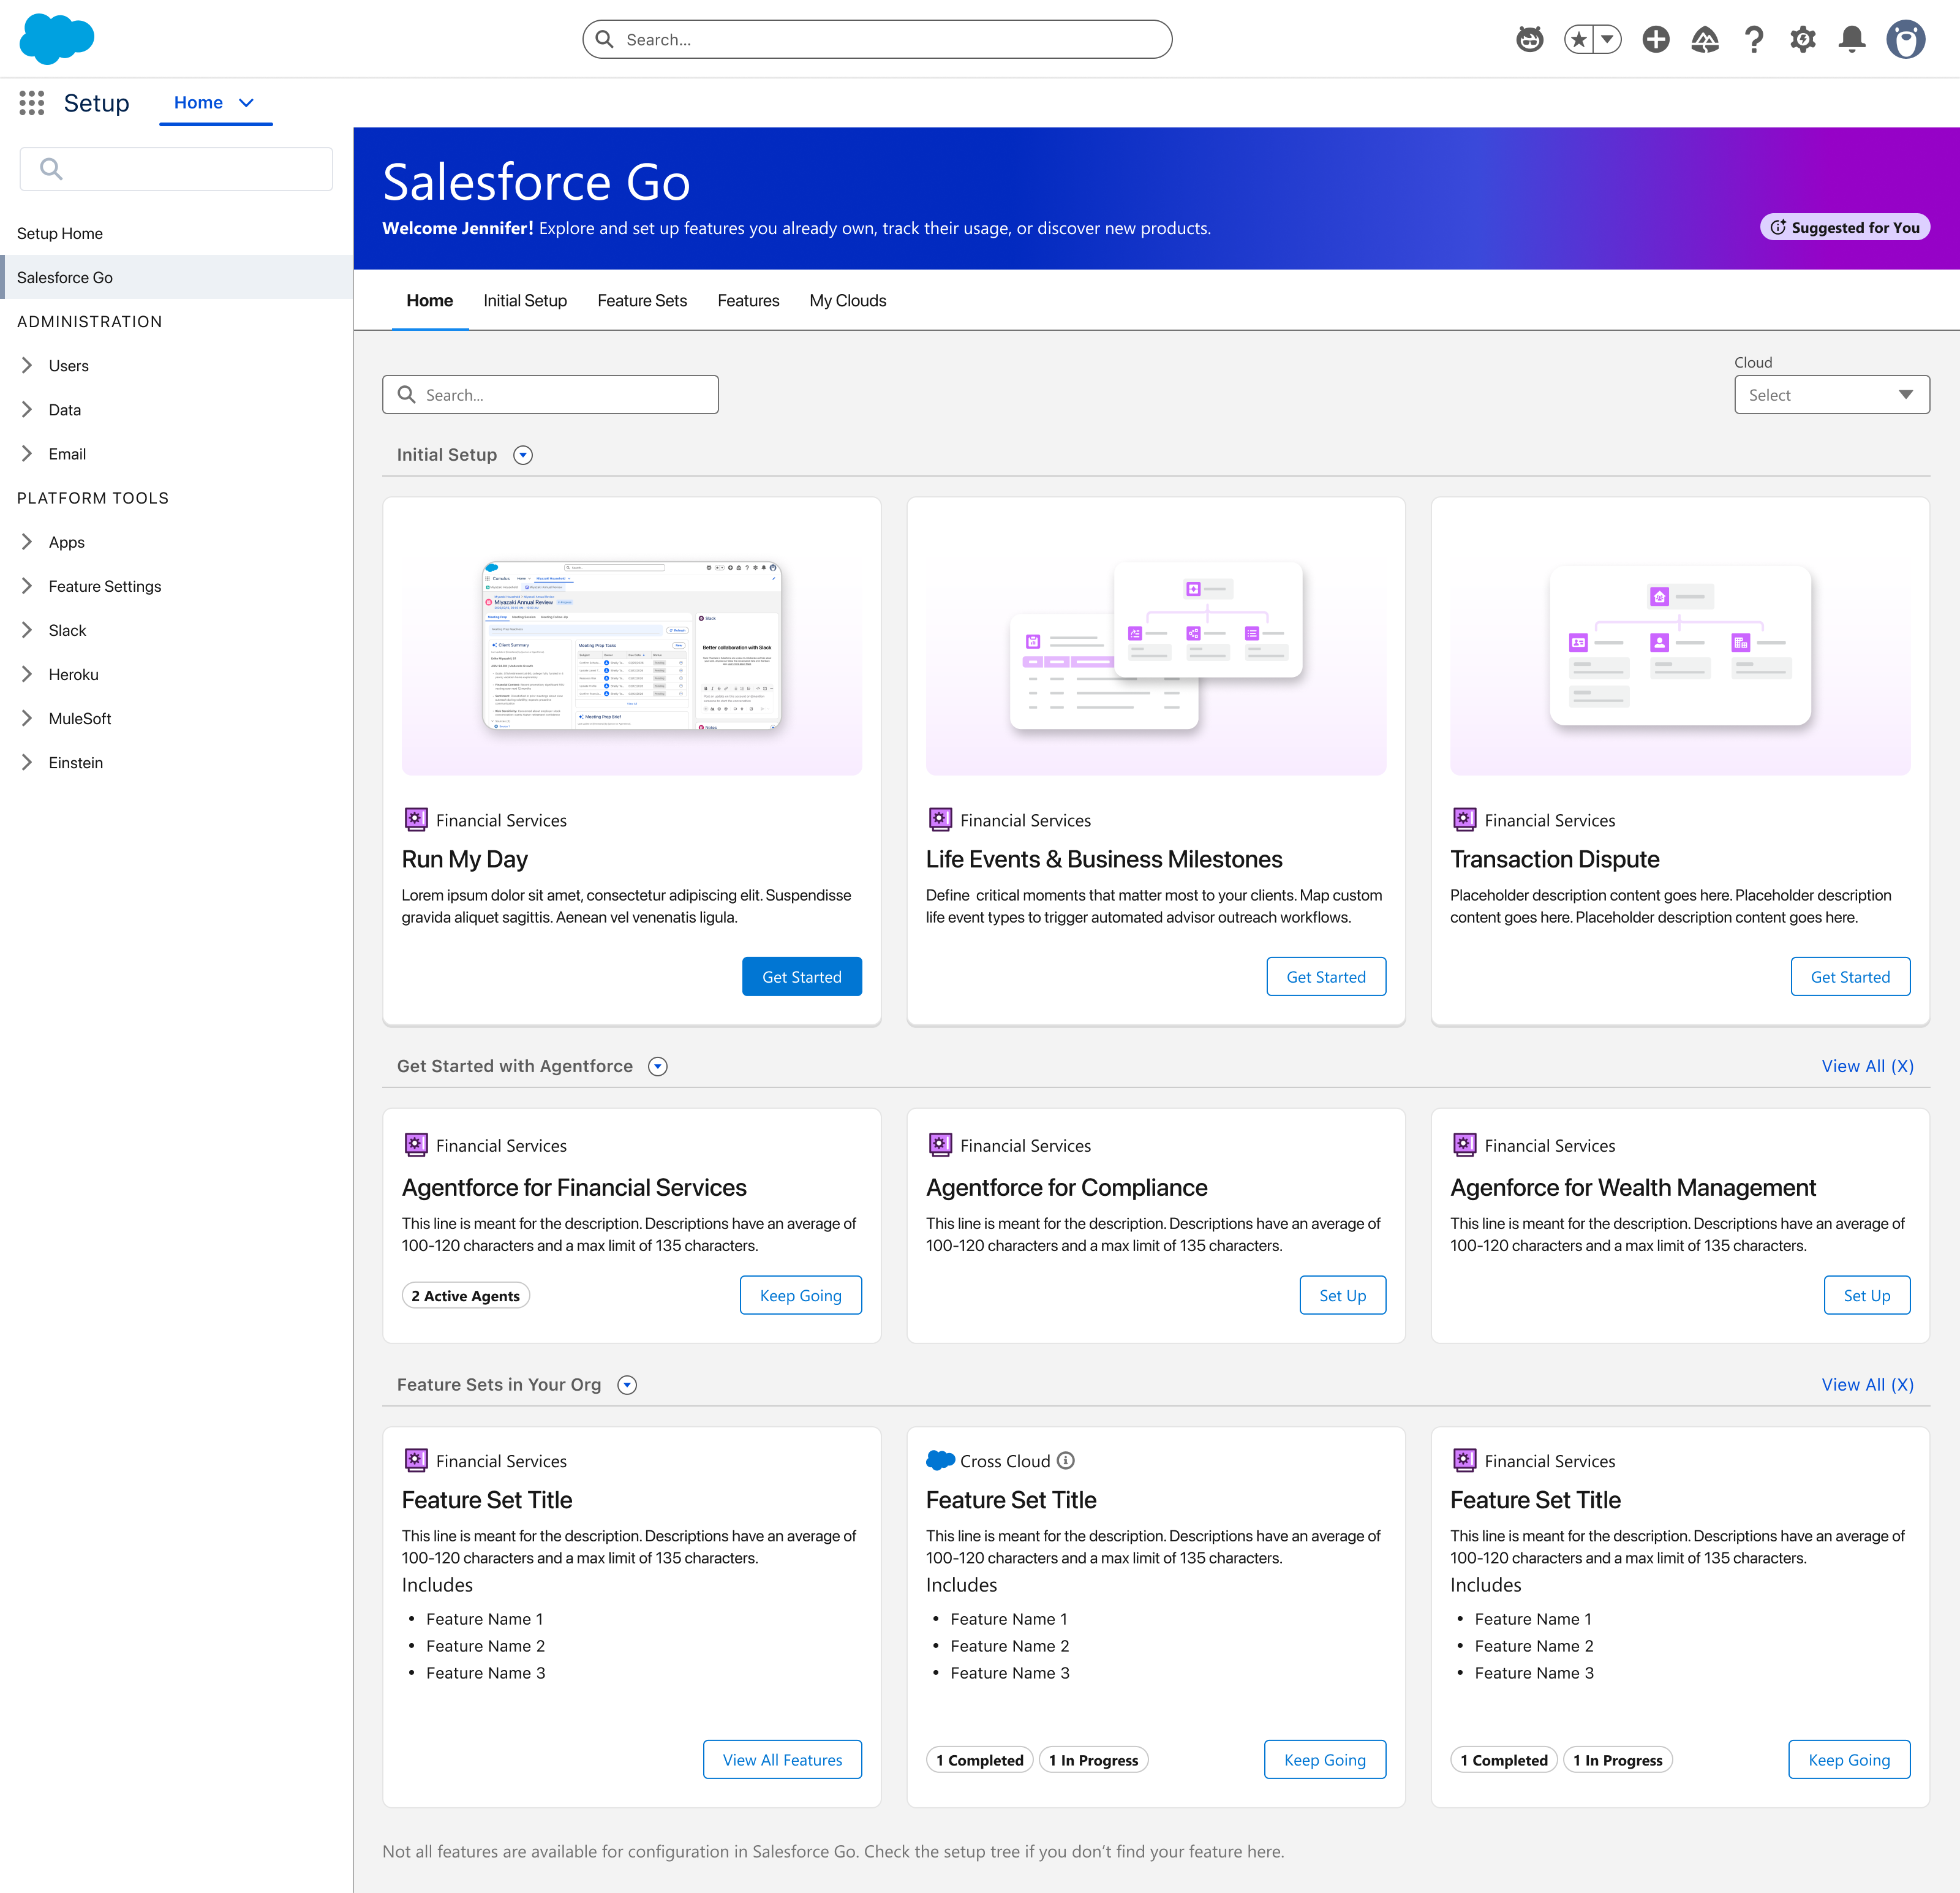Click the Financial Services icon on Agentforce for Financial Services card
Image resolution: width=1960 pixels, height=1893 pixels.
tap(416, 1145)
